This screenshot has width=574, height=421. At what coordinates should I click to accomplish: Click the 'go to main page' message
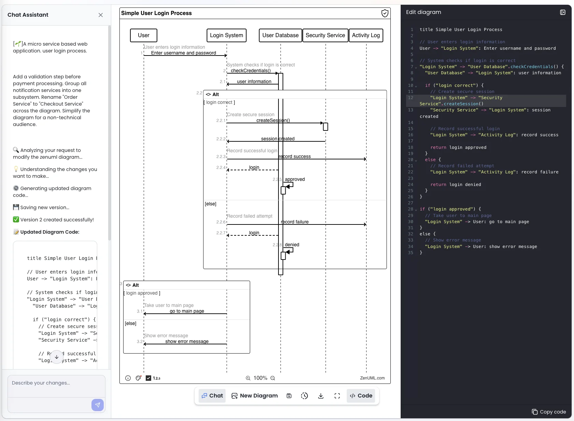[187, 311]
